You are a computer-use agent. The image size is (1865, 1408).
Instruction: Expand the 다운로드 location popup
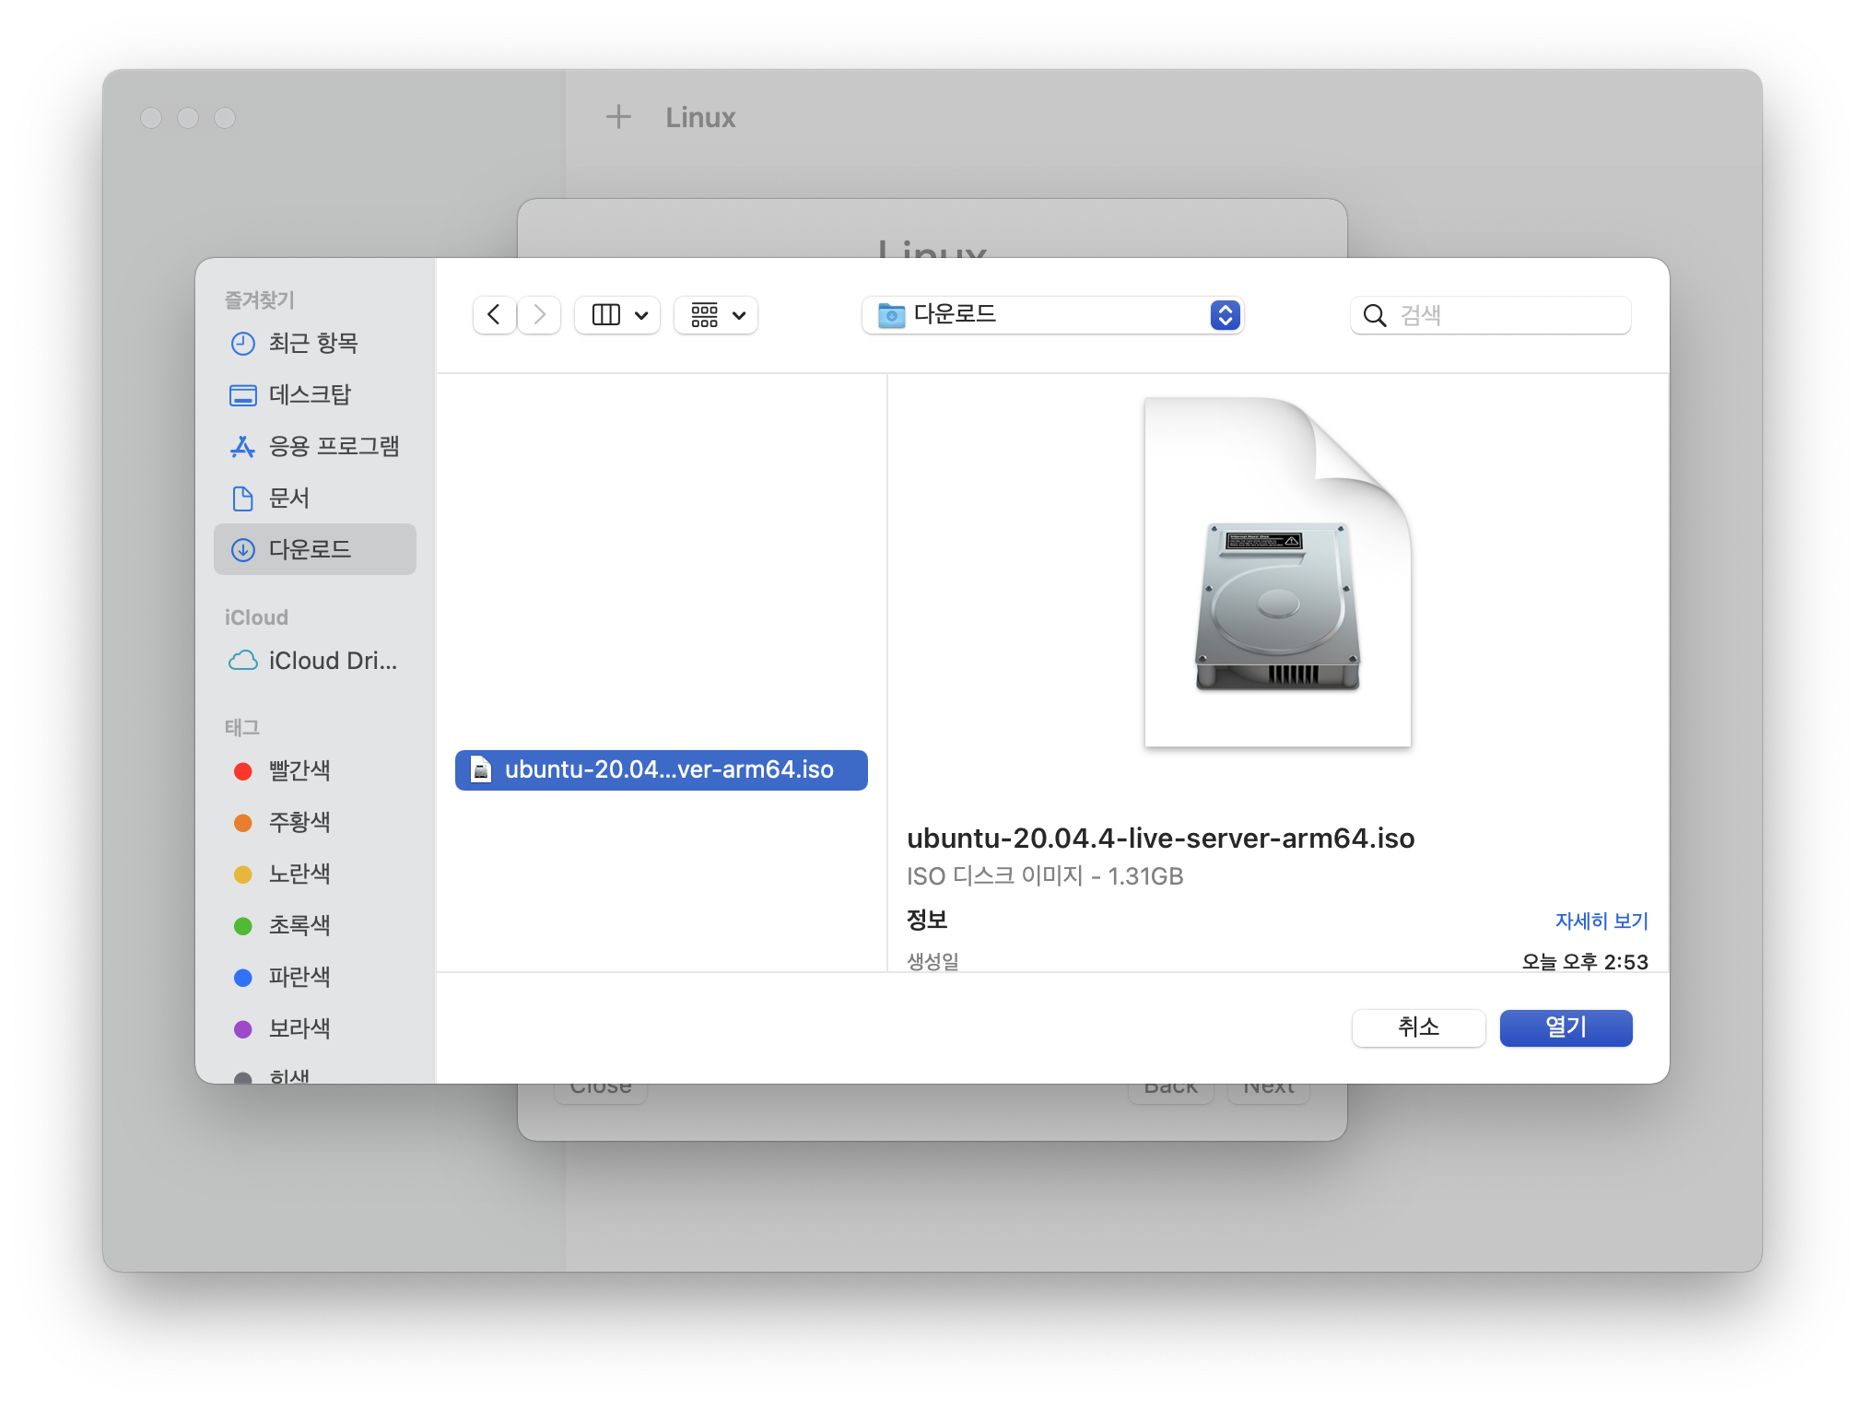1052,315
